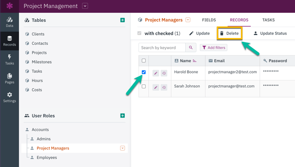Uncheck the Harold Boone row checkbox
Image resolution: width=295 pixels, height=167 pixels.
(x=144, y=72)
